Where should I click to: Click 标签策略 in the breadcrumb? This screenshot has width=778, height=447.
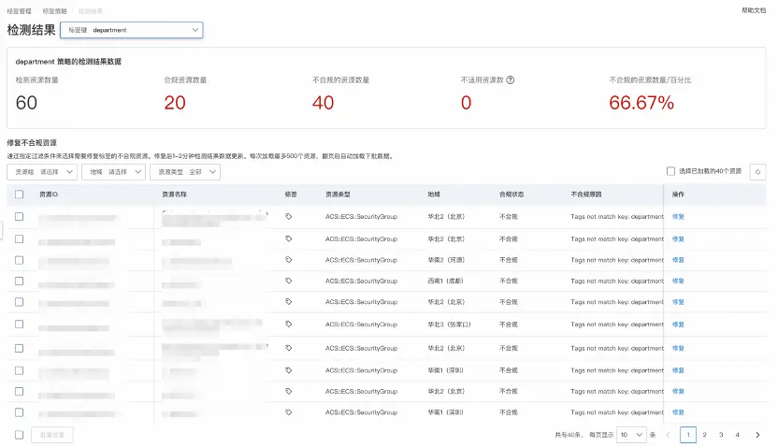(54, 9)
